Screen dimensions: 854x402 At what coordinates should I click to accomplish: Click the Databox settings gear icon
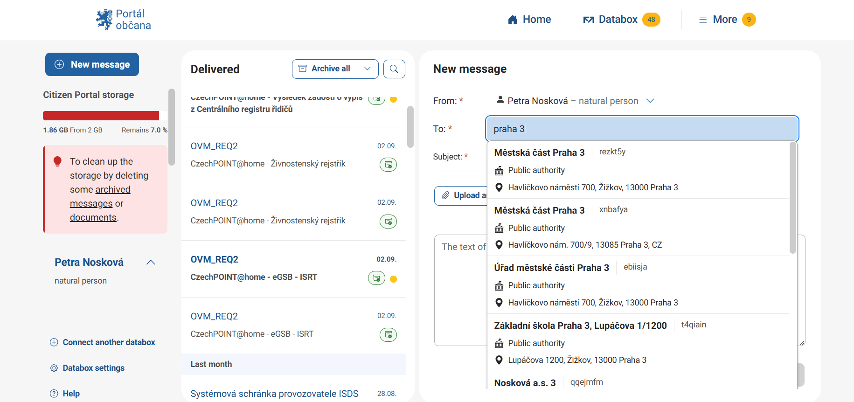click(54, 368)
